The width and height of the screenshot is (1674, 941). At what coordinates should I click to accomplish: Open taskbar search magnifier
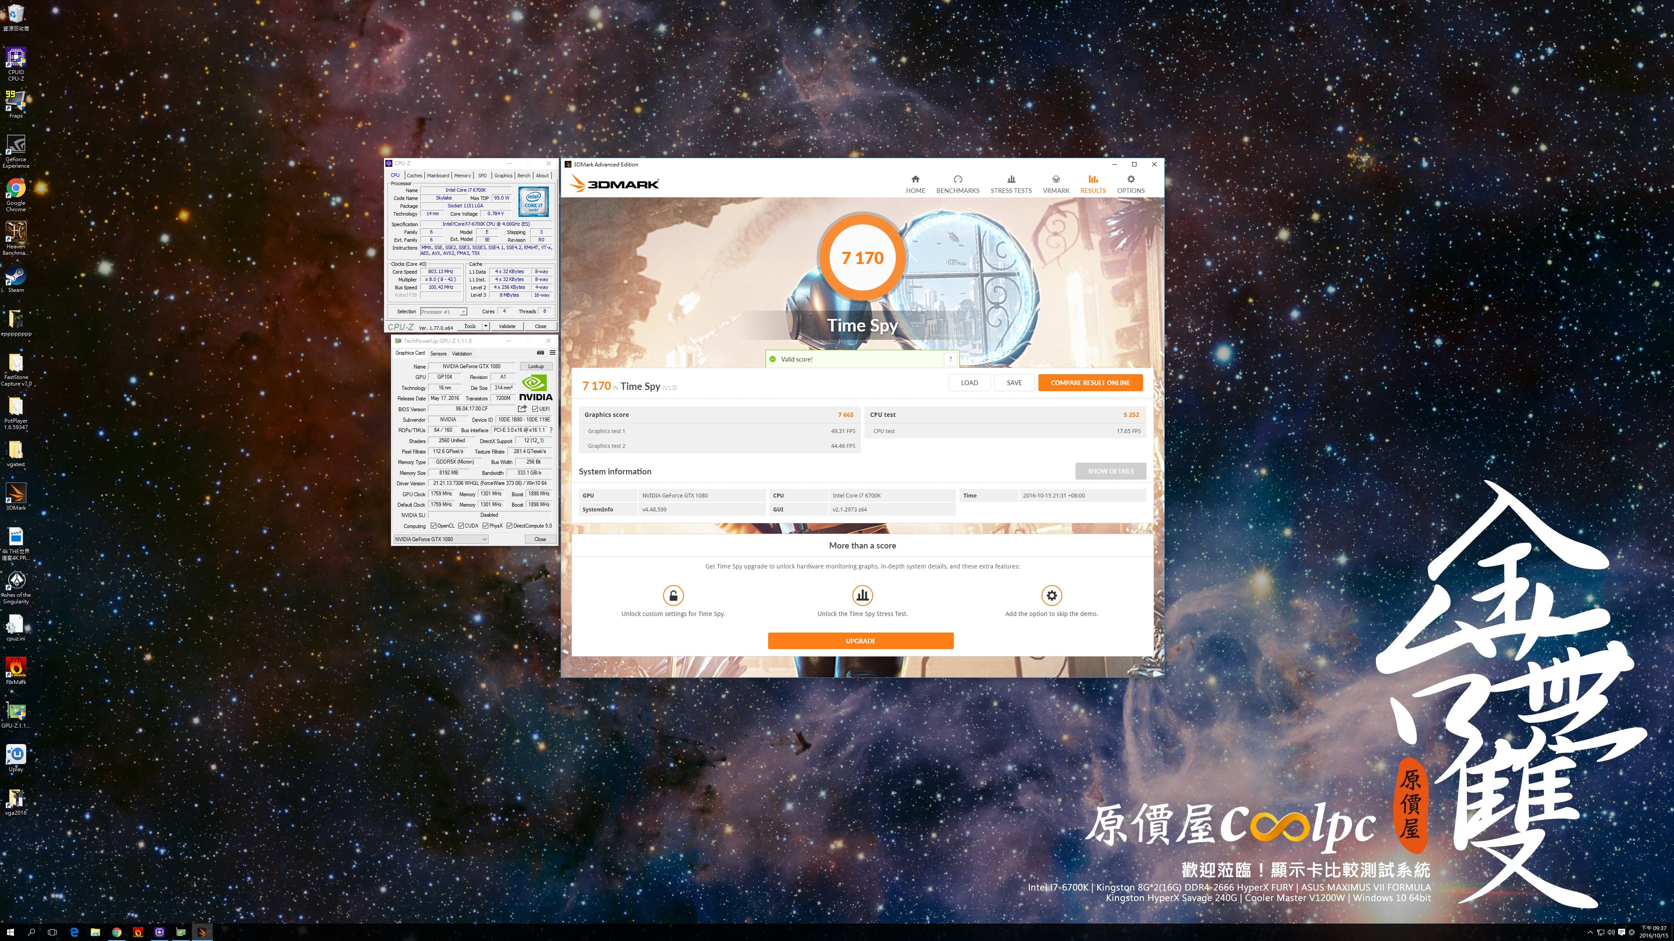pos(31,932)
